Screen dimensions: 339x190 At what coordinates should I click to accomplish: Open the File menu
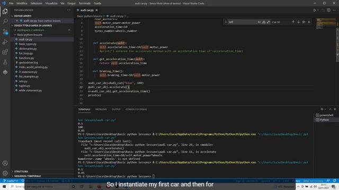(11, 3)
